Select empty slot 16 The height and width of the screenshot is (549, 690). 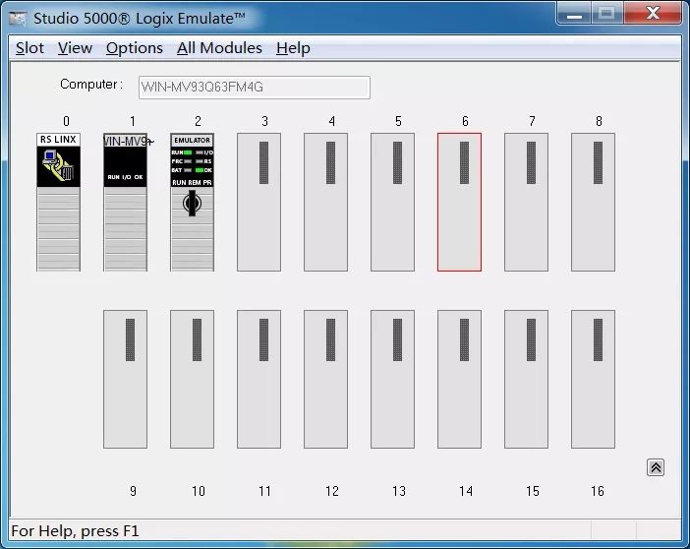point(594,380)
